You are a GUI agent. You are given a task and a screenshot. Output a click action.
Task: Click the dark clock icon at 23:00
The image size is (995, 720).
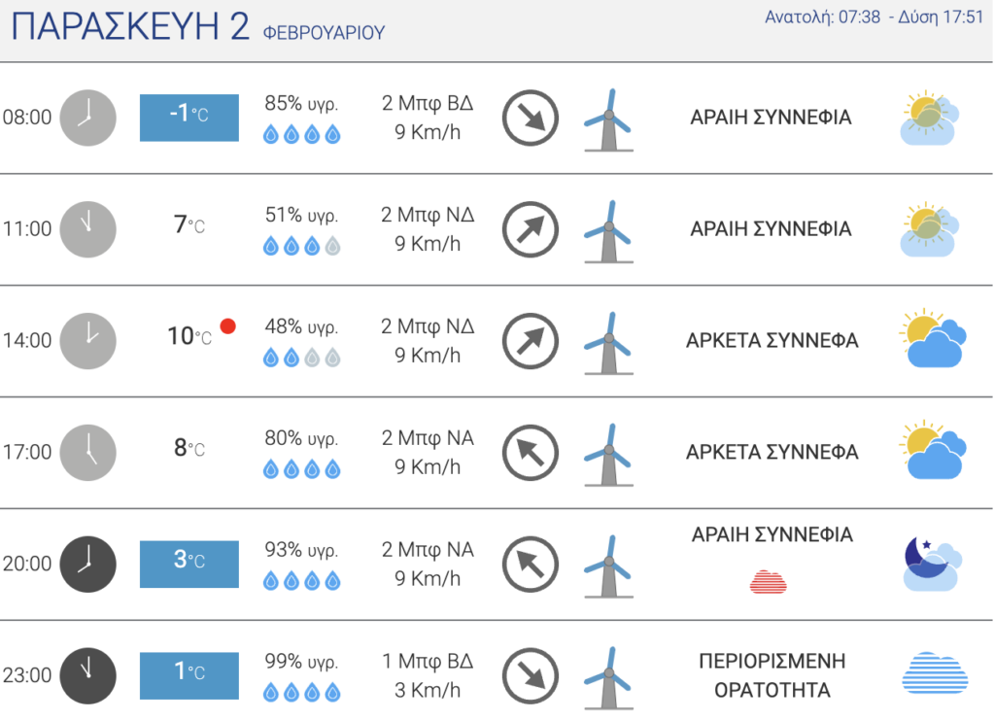point(87,675)
